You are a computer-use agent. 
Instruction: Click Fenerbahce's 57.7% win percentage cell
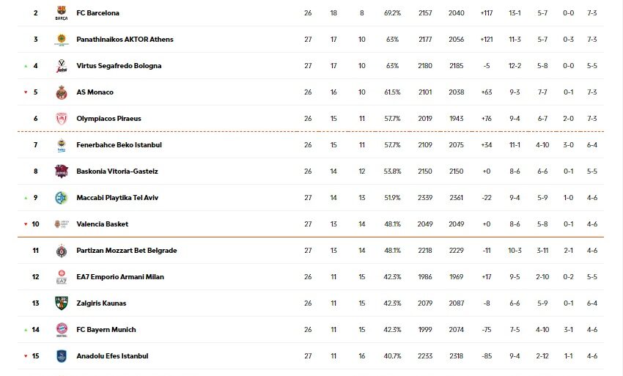392,145
